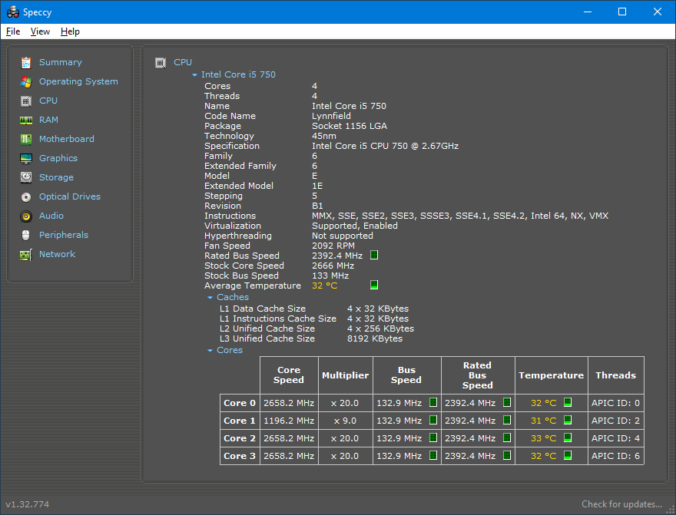The height and width of the screenshot is (515, 676).
Task: Click the Graphics monitor icon in sidebar
Action: [26, 158]
